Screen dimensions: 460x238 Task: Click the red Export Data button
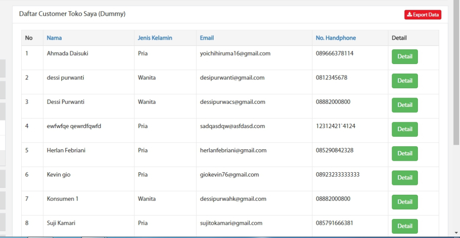tap(423, 15)
